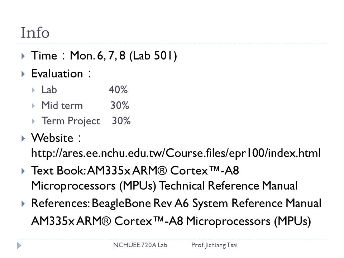
Task: Click the NCHUEE 720A Lab footer text
Action: pyautogui.click(x=140, y=245)
